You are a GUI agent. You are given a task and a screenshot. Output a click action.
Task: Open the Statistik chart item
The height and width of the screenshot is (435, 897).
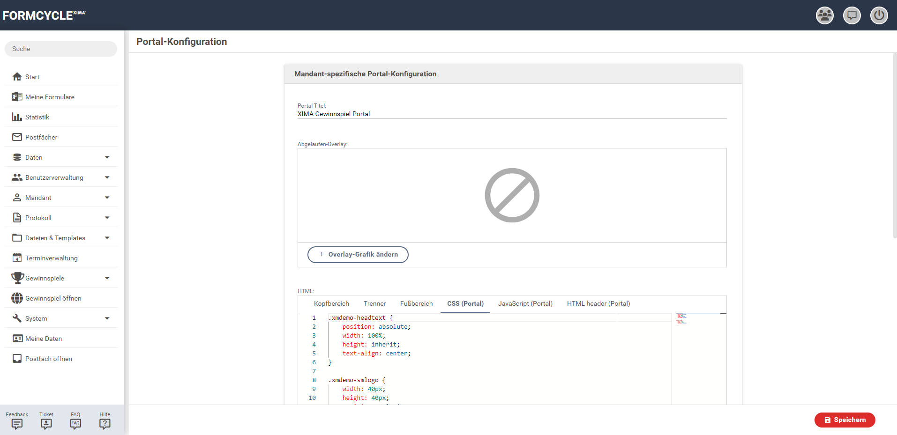tap(37, 117)
